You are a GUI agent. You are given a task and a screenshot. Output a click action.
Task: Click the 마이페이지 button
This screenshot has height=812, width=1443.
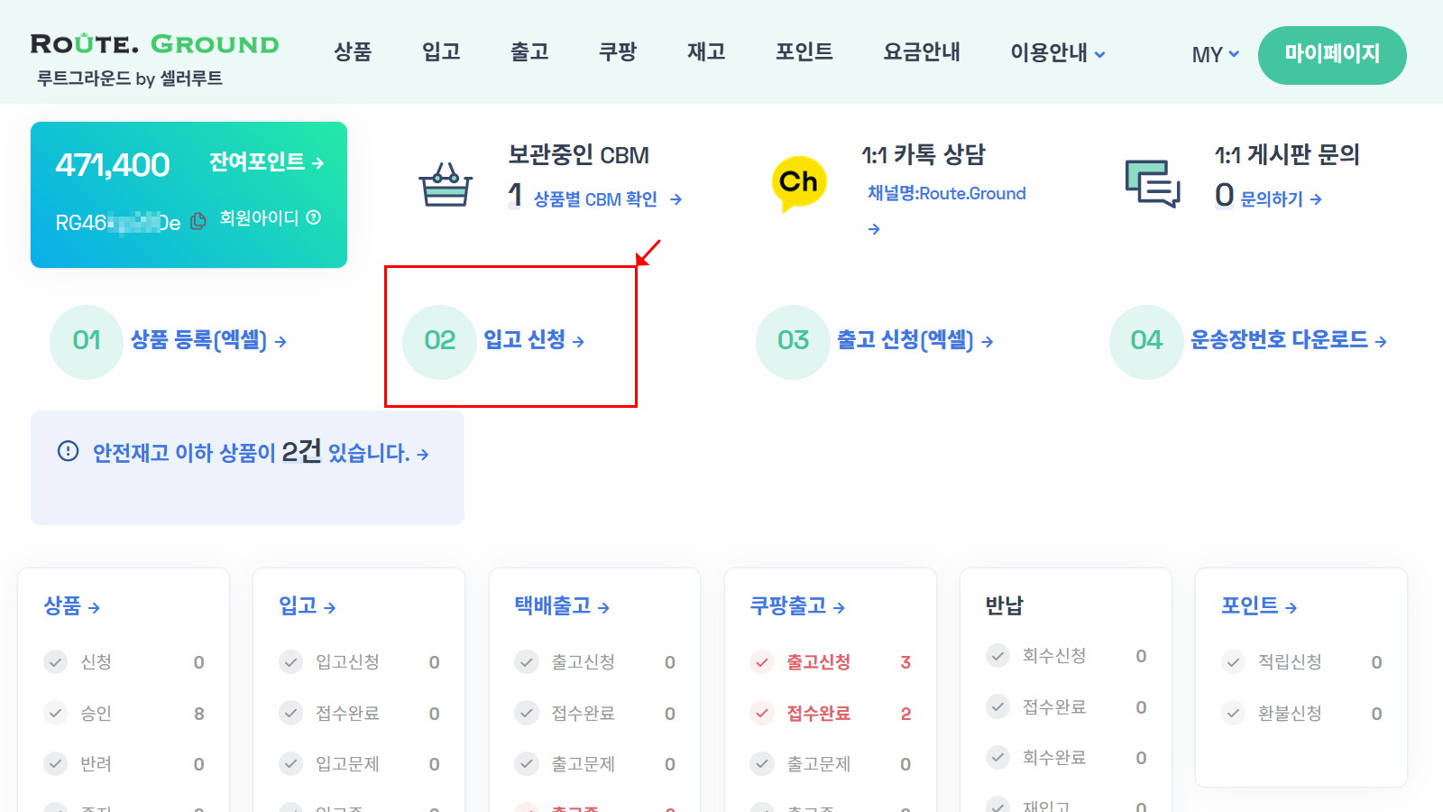1332,55
